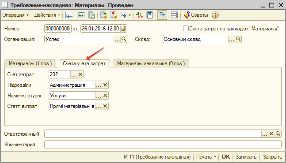The width and height of the screenshot is (286, 163).
Task: Open the help question mark icon
Action: click(215, 15)
